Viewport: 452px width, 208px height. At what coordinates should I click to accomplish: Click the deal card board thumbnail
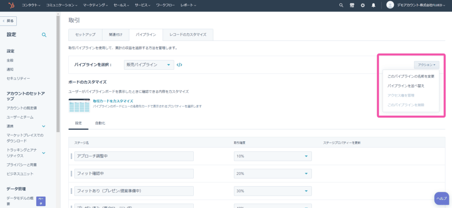tap(79, 106)
